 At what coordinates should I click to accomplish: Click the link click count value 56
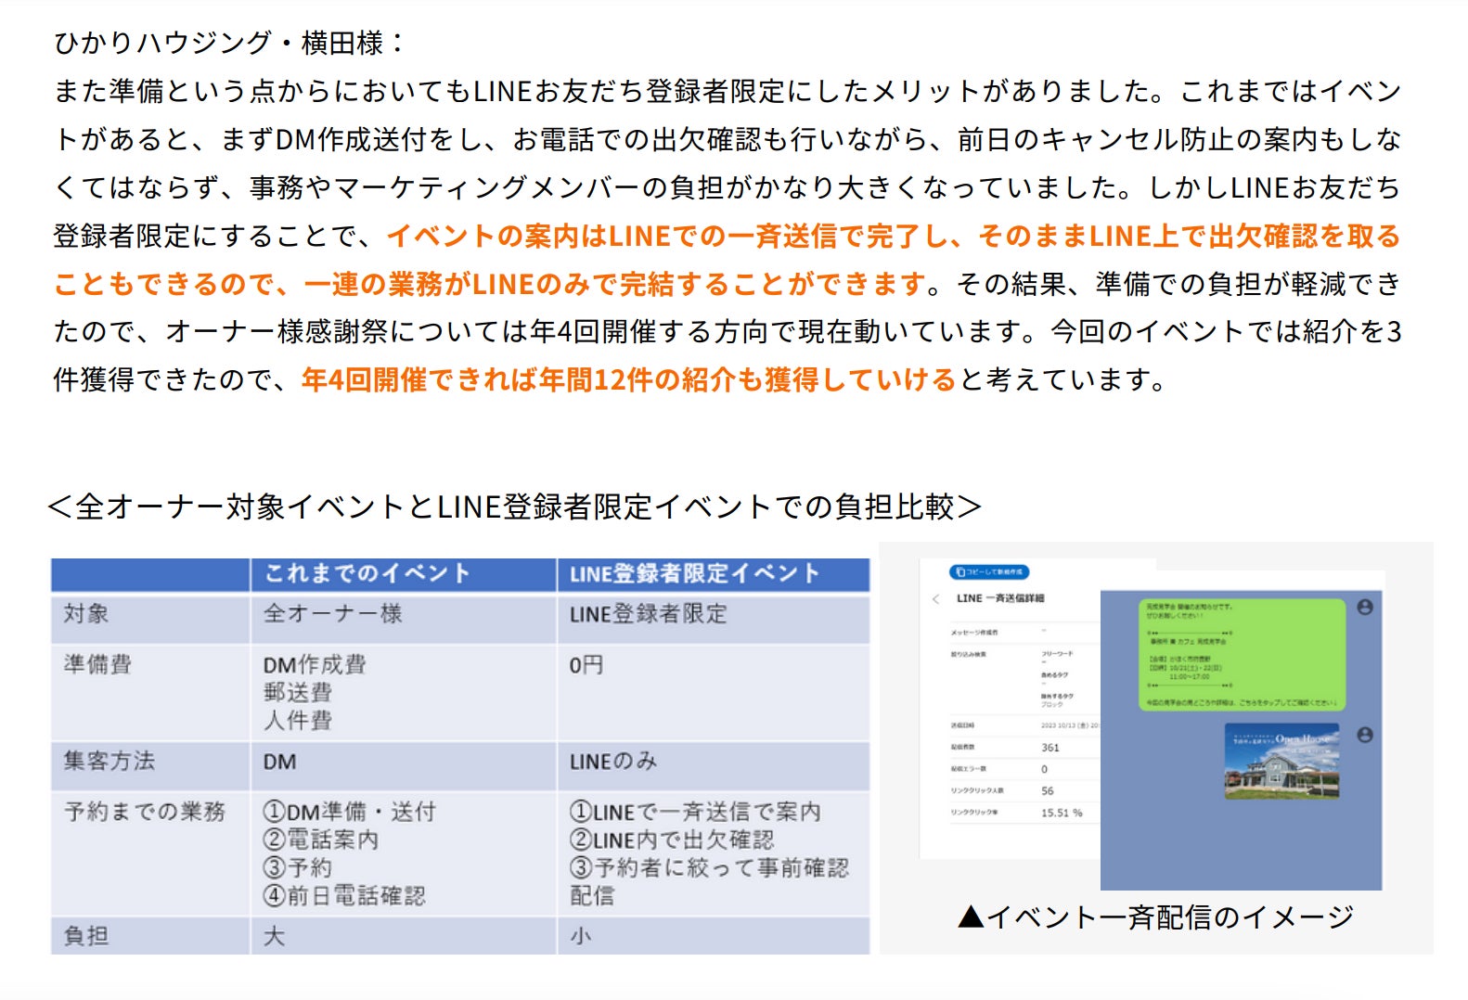1048,790
